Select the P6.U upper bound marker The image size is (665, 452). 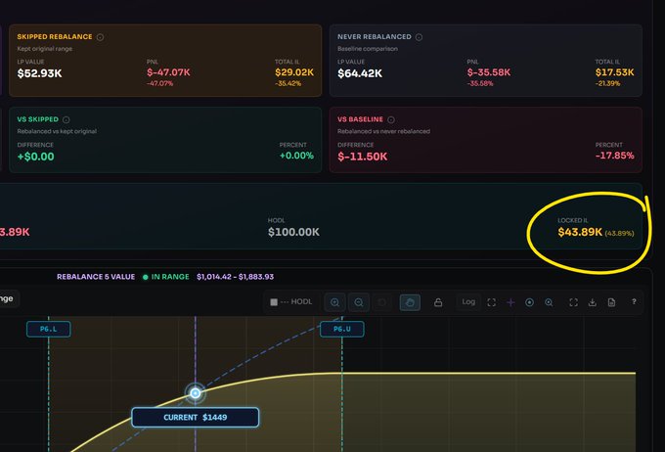click(342, 329)
